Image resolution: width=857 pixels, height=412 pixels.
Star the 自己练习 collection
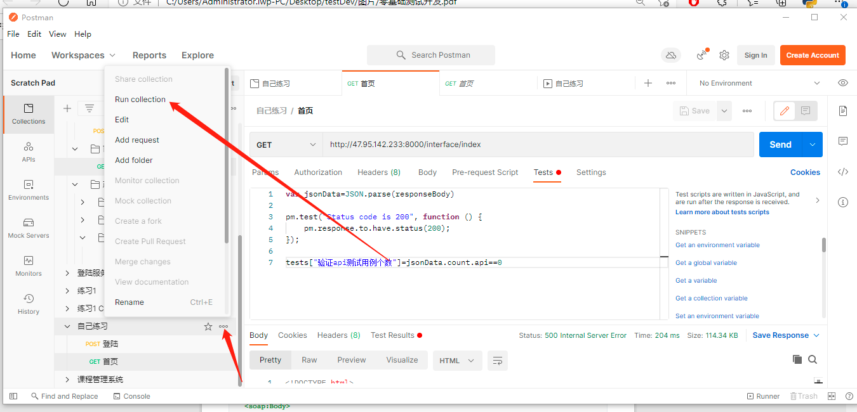(x=208, y=326)
